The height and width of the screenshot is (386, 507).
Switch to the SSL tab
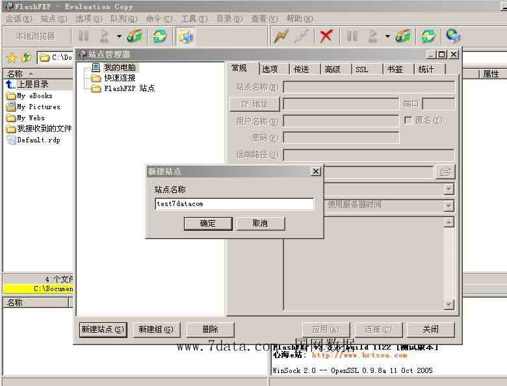pyautogui.click(x=362, y=69)
